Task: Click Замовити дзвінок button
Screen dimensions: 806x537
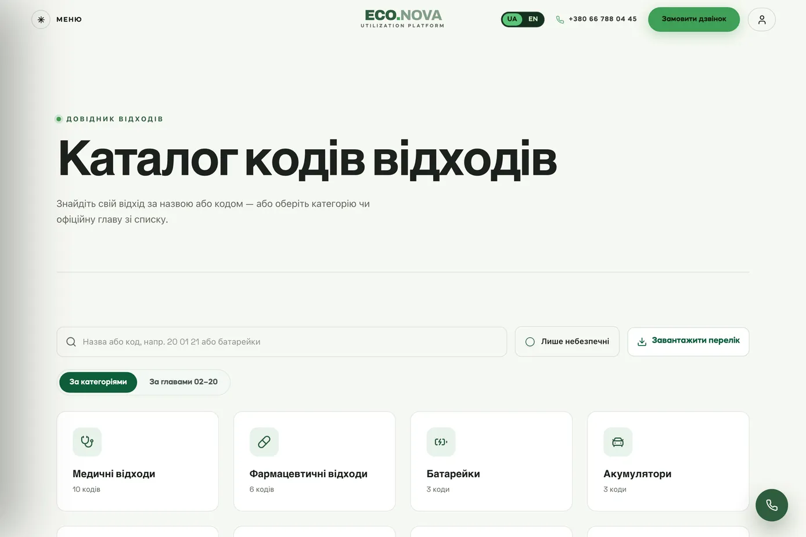Action: [694, 19]
